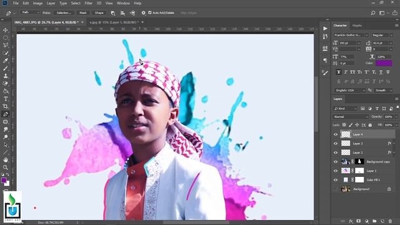Image resolution: width=400 pixels, height=225 pixels.
Task: Select the Hand tool
Action: click(x=6, y=160)
